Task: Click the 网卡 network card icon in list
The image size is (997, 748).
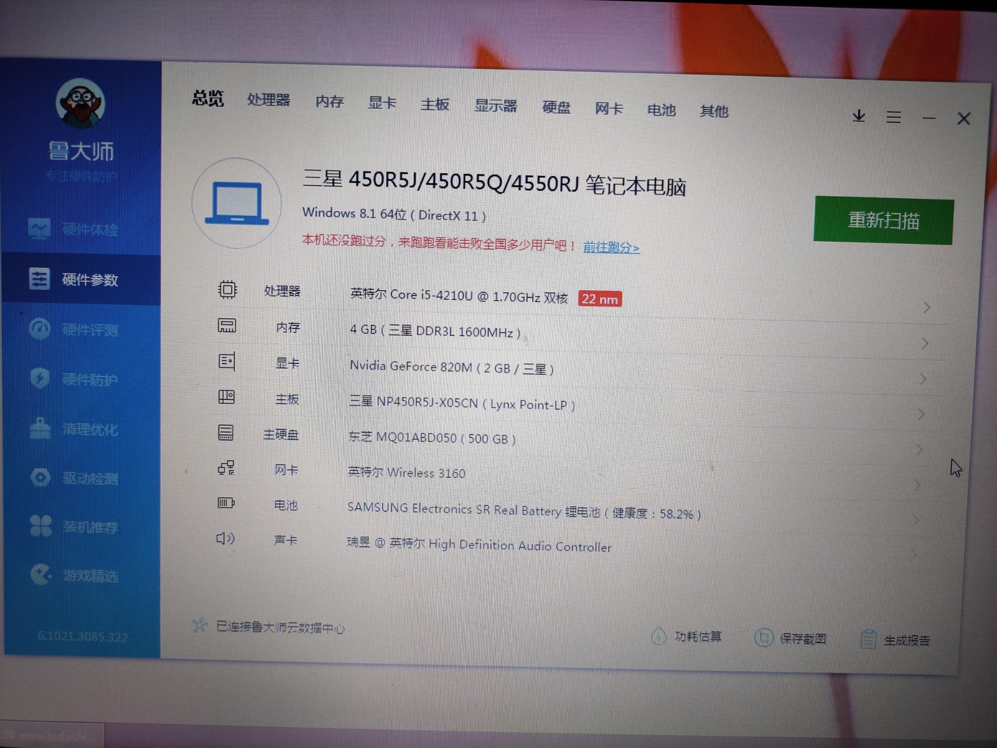Action: [x=226, y=468]
